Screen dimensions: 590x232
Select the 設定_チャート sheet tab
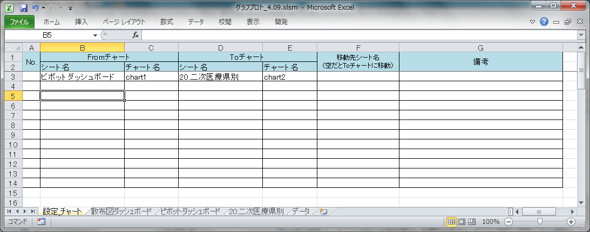(x=63, y=212)
